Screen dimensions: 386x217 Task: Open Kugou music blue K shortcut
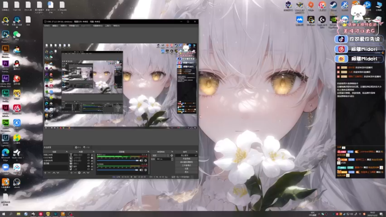click(17, 122)
